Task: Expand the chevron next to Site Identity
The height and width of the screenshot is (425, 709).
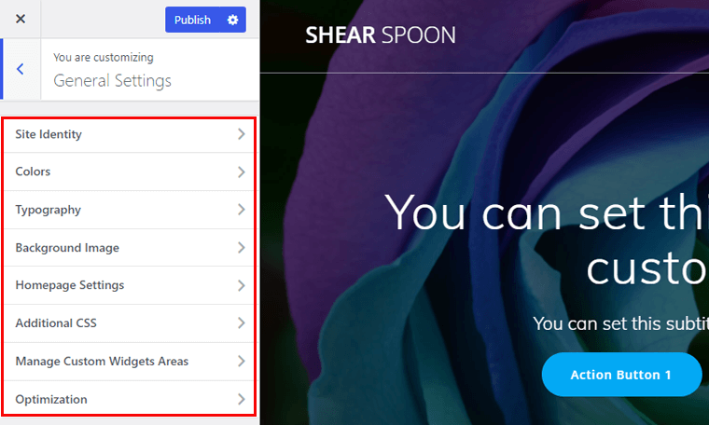Action: pos(242,134)
